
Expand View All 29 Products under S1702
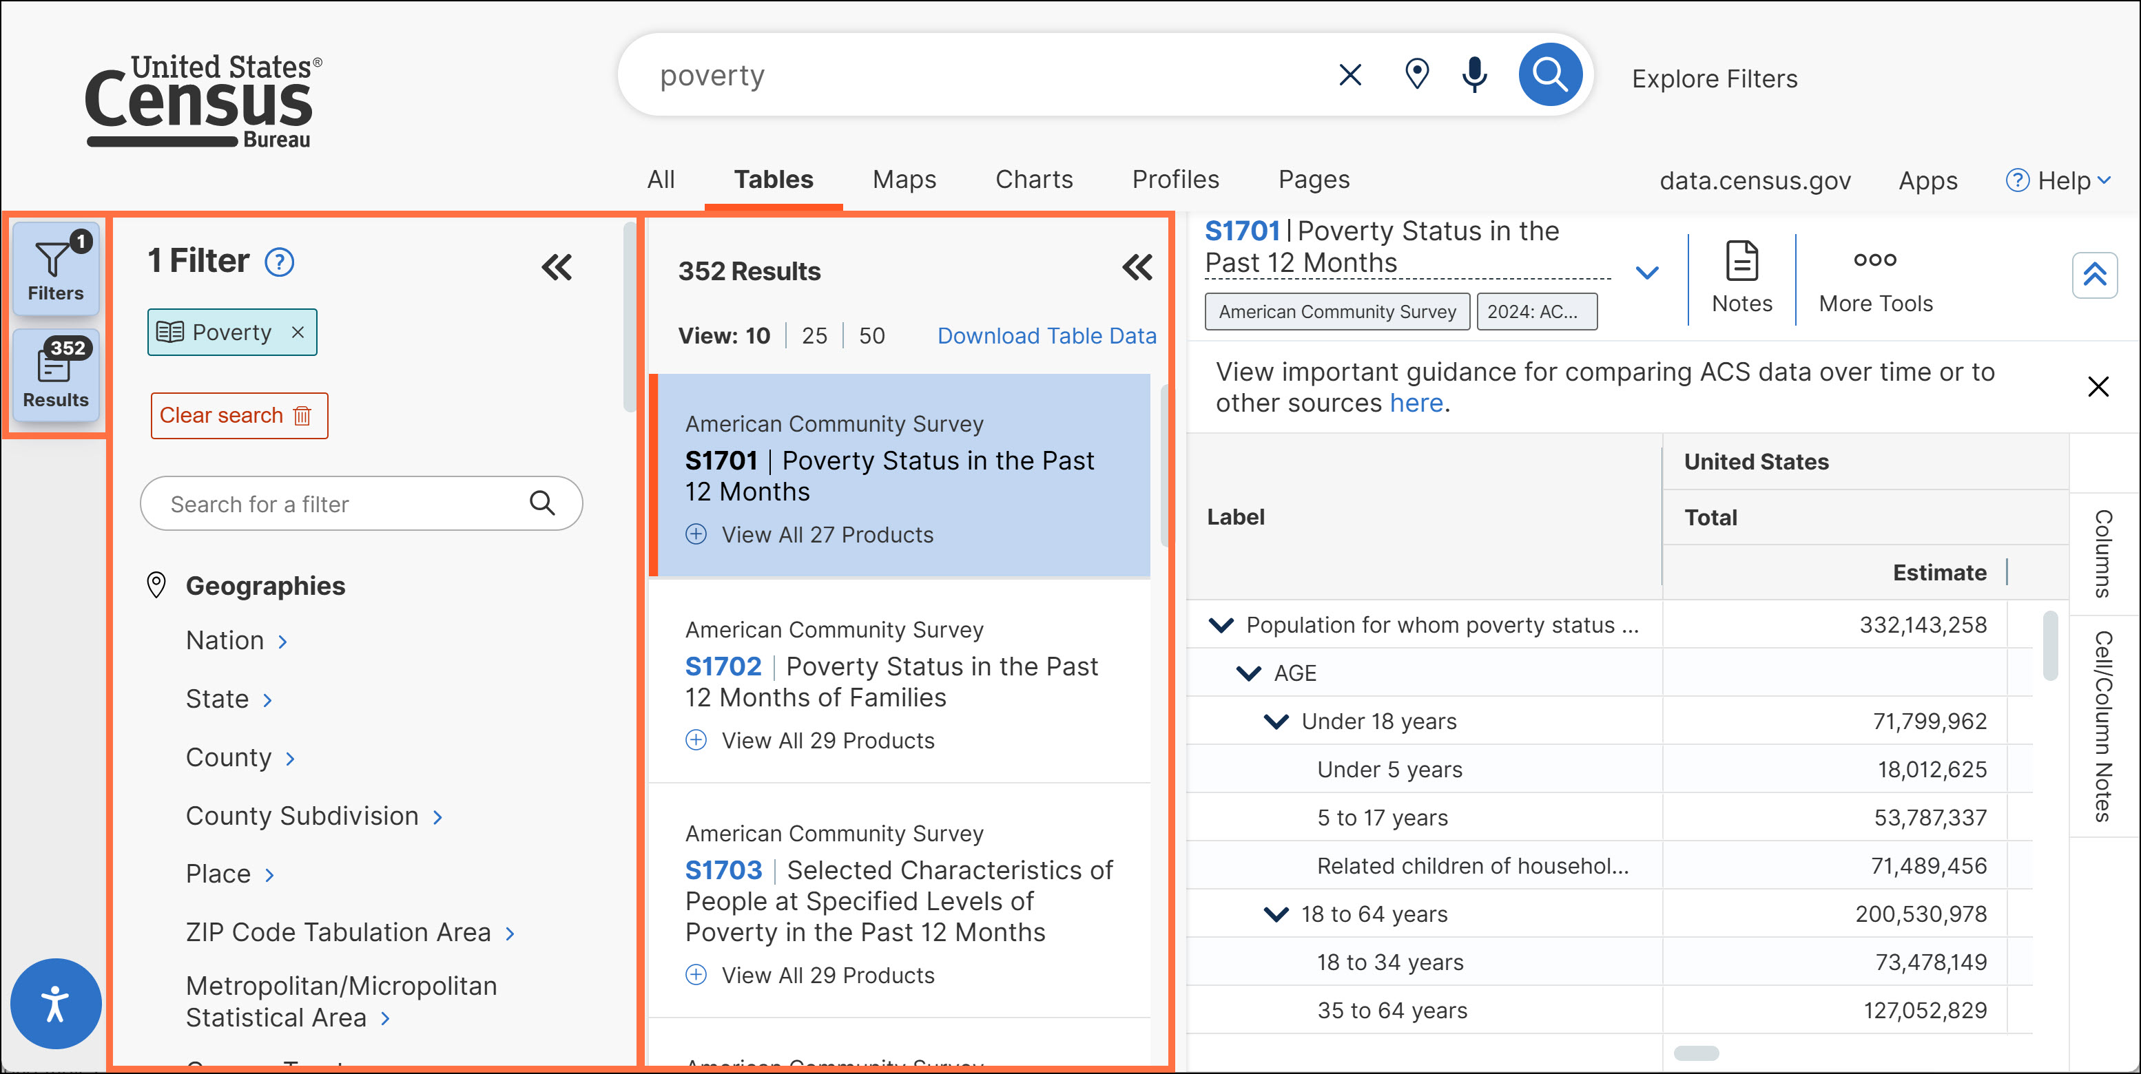point(827,740)
